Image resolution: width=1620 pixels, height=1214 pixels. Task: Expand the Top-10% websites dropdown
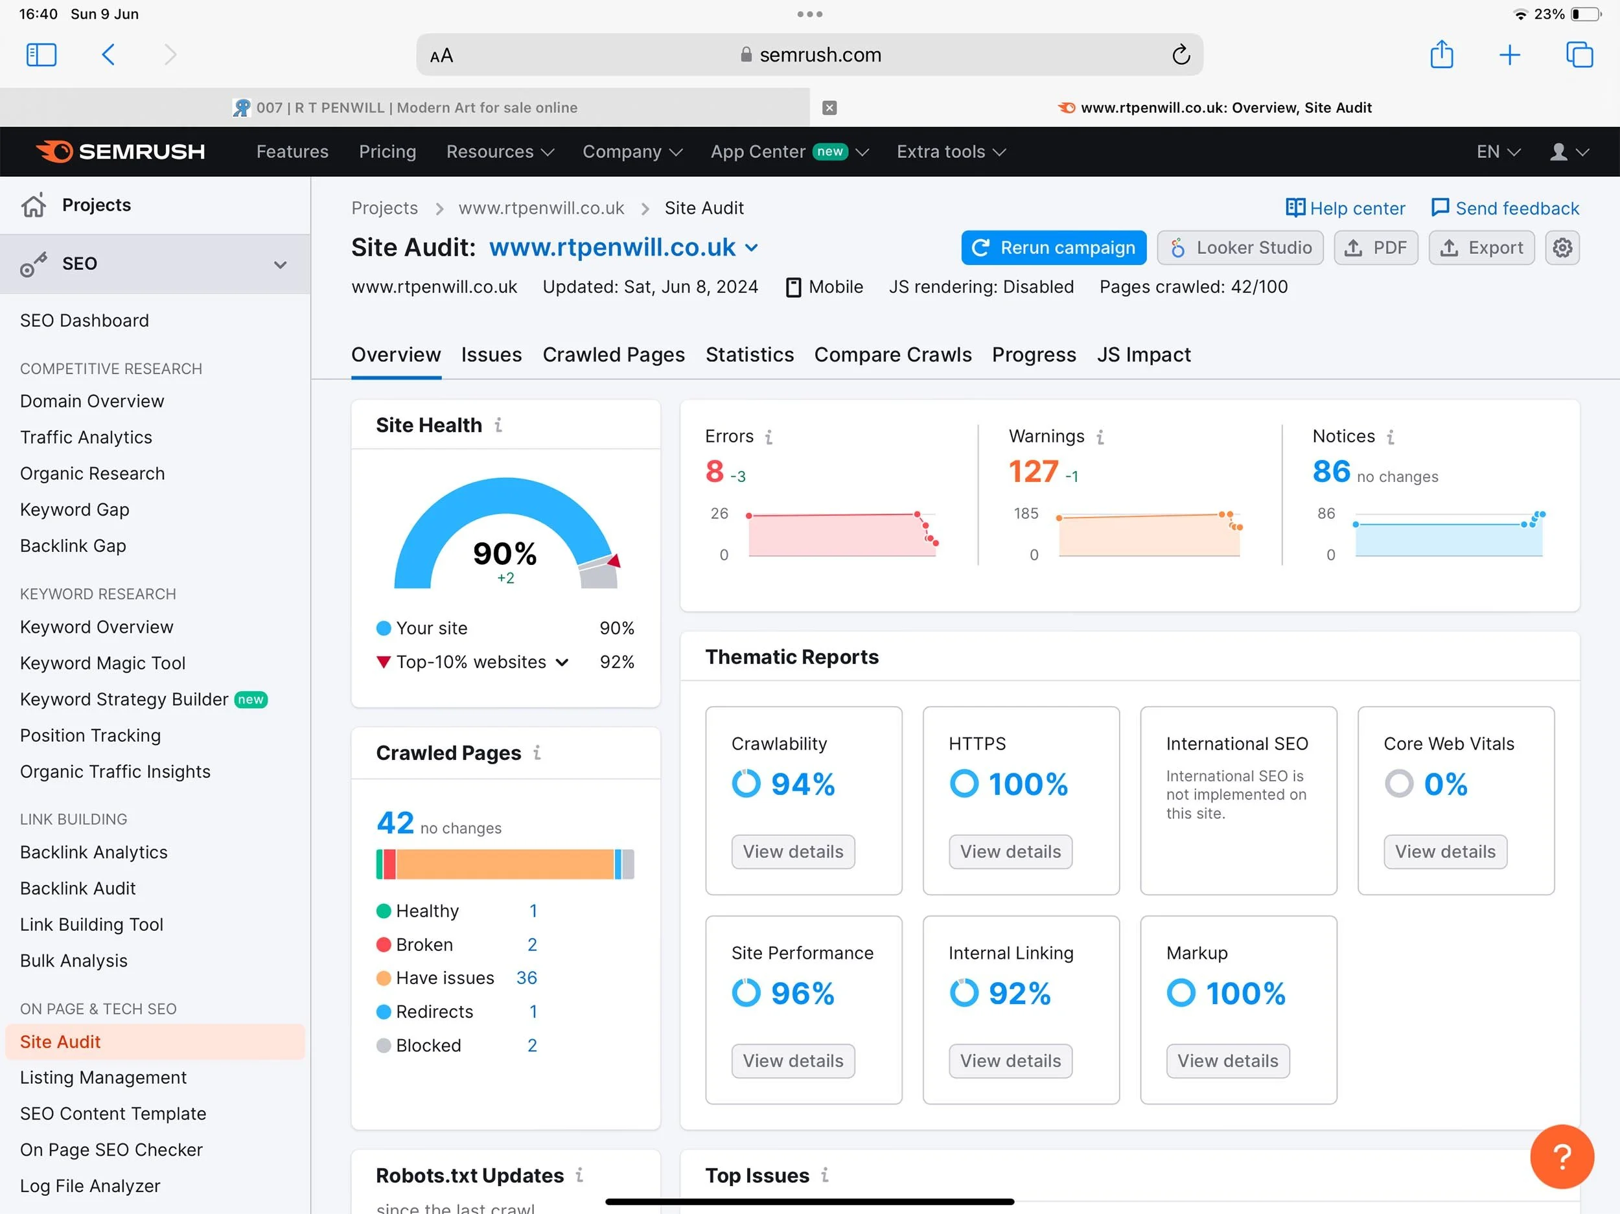(562, 663)
